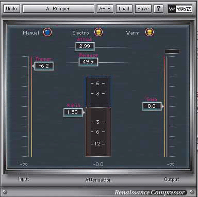The height and width of the screenshot is (197, 198).
Task: Select the Thresh value field -6.2
Action: coord(44,66)
